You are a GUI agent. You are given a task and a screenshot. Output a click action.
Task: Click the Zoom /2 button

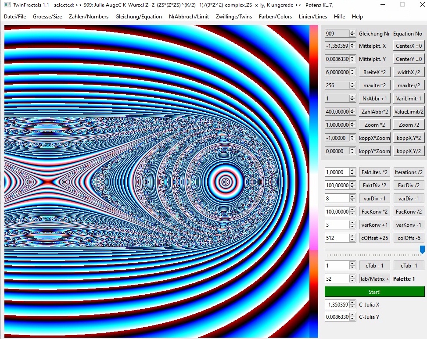coord(409,125)
